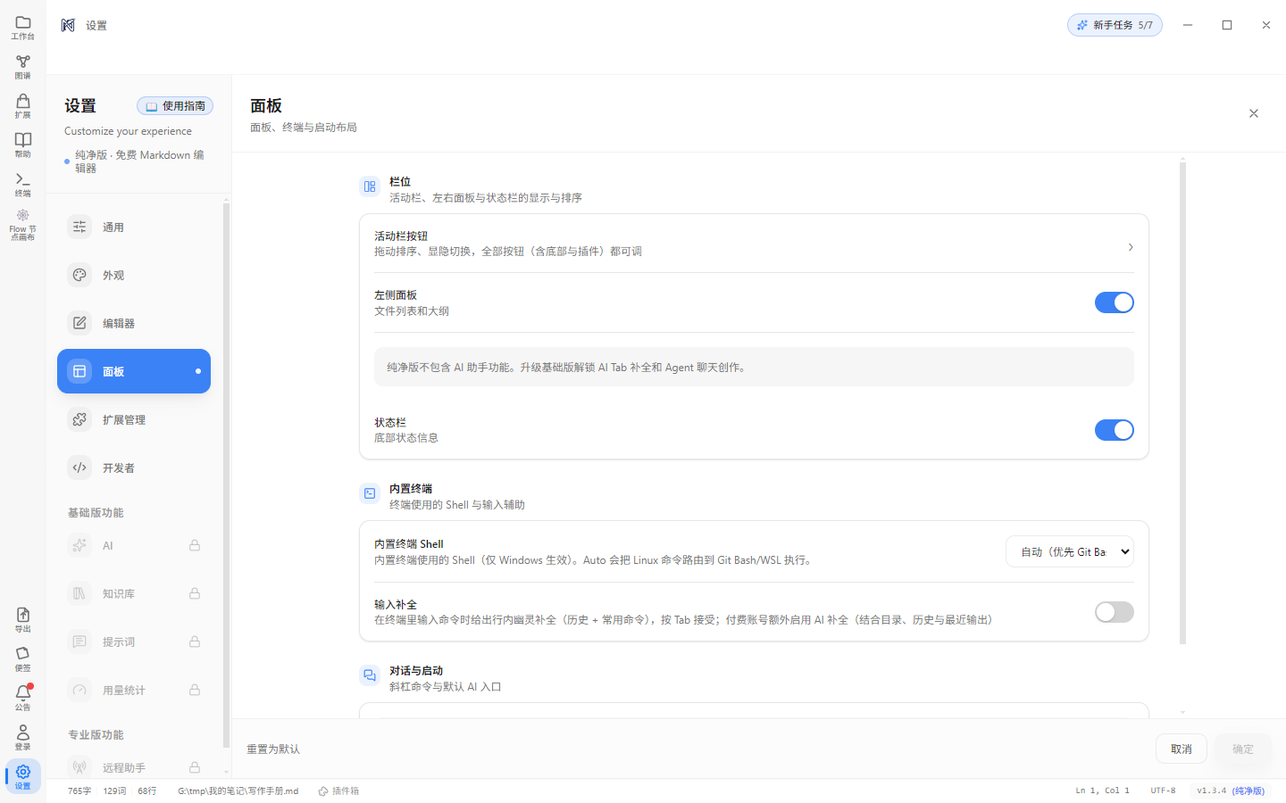Click the 内置终端 section terminal icon
Image resolution: width=1286 pixels, height=803 pixels.
coord(370,493)
